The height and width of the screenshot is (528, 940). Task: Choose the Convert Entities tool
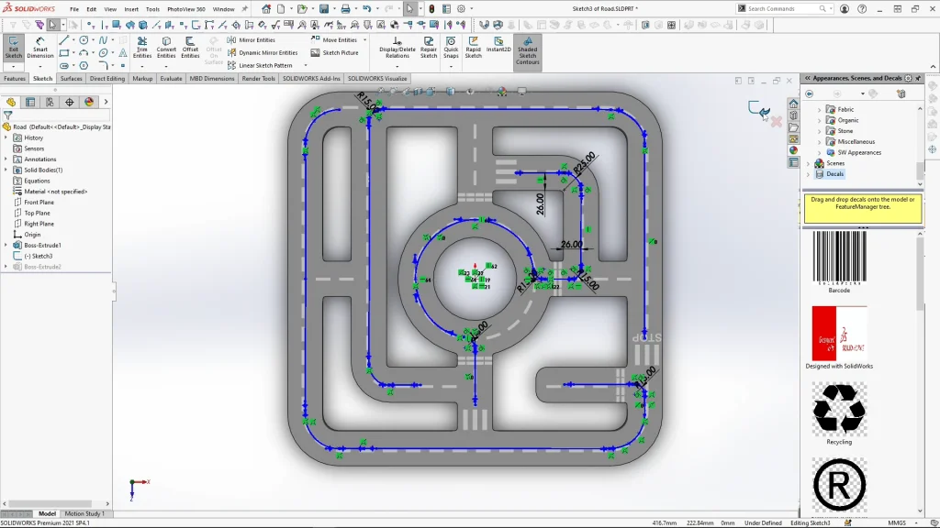pos(166,48)
